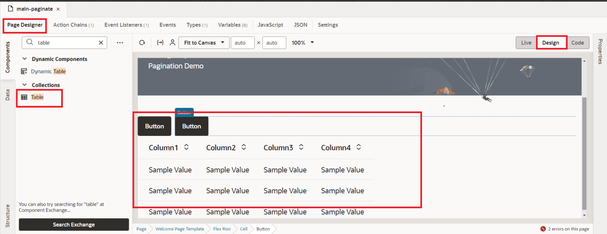Open the user persona selector icon

[172, 42]
